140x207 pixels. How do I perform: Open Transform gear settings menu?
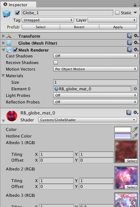coord(136,36)
